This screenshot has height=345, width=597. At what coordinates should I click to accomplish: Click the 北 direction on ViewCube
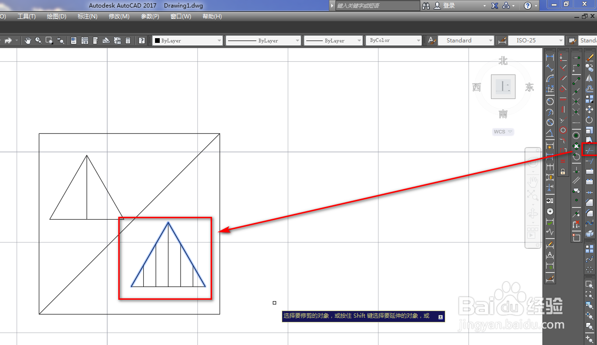pos(503,61)
